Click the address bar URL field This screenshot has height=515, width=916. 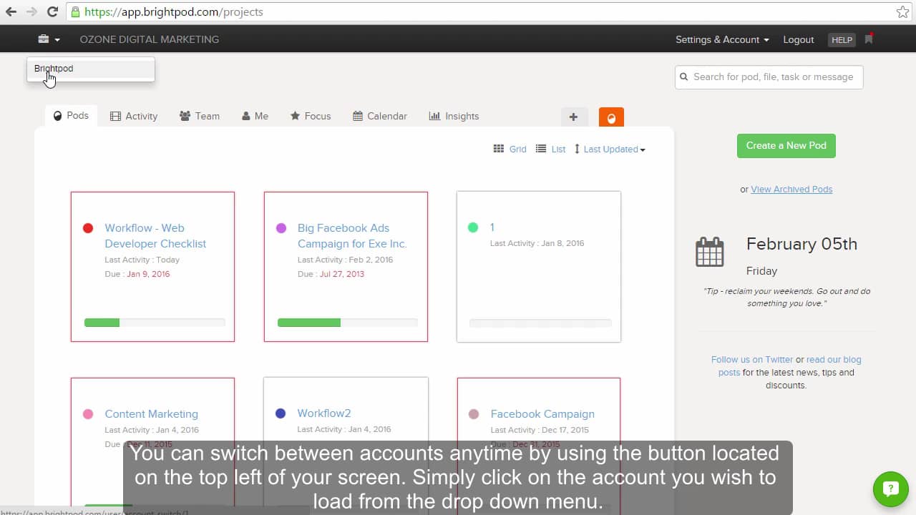click(x=489, y=12)
